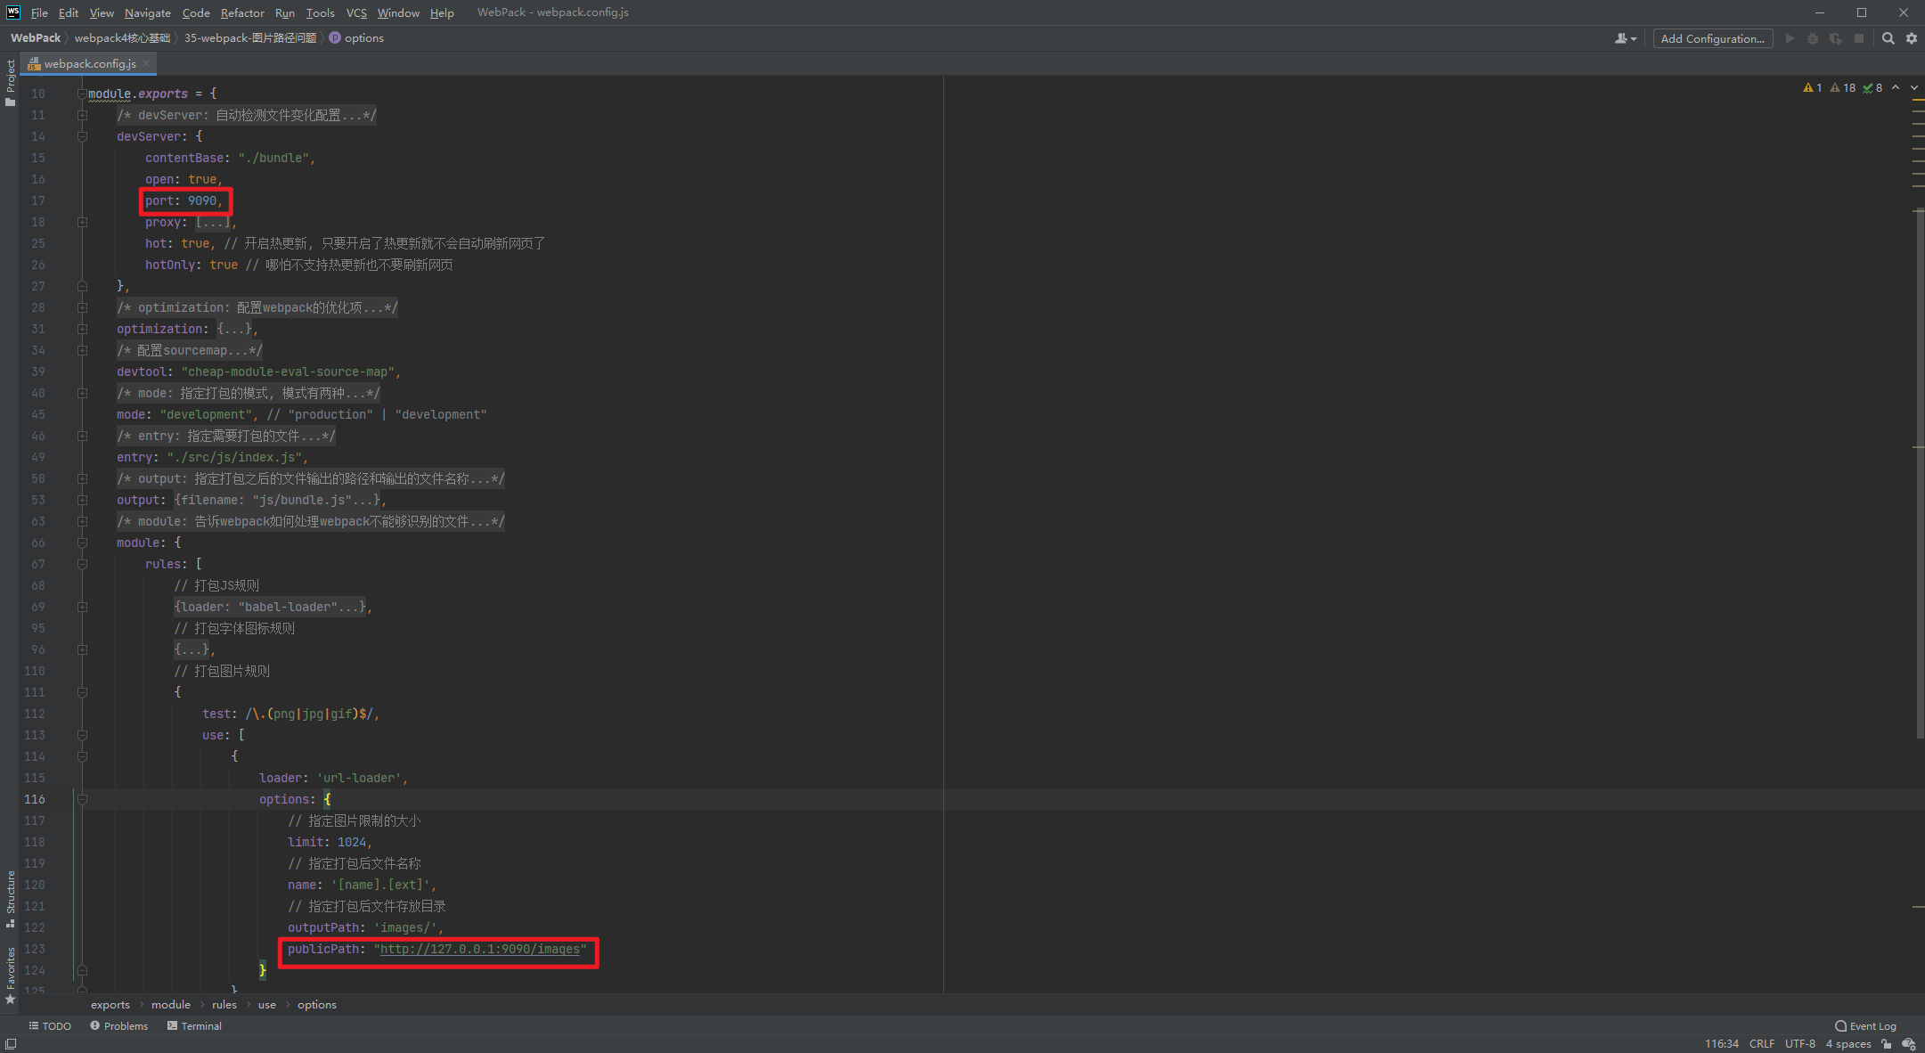Click WebPack breadcrumb in navigation bar
The image size is (1925, 1053).
36,38
